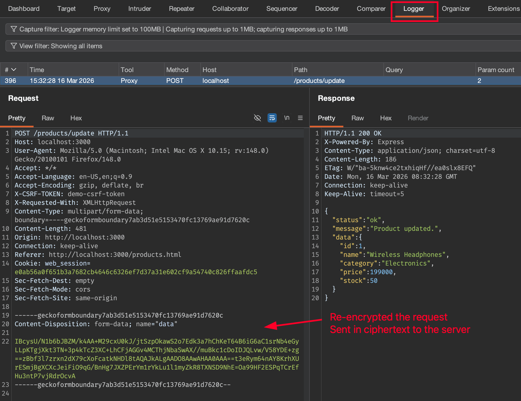Click the eye icon in the Request toolbar

tap(257, 118)
